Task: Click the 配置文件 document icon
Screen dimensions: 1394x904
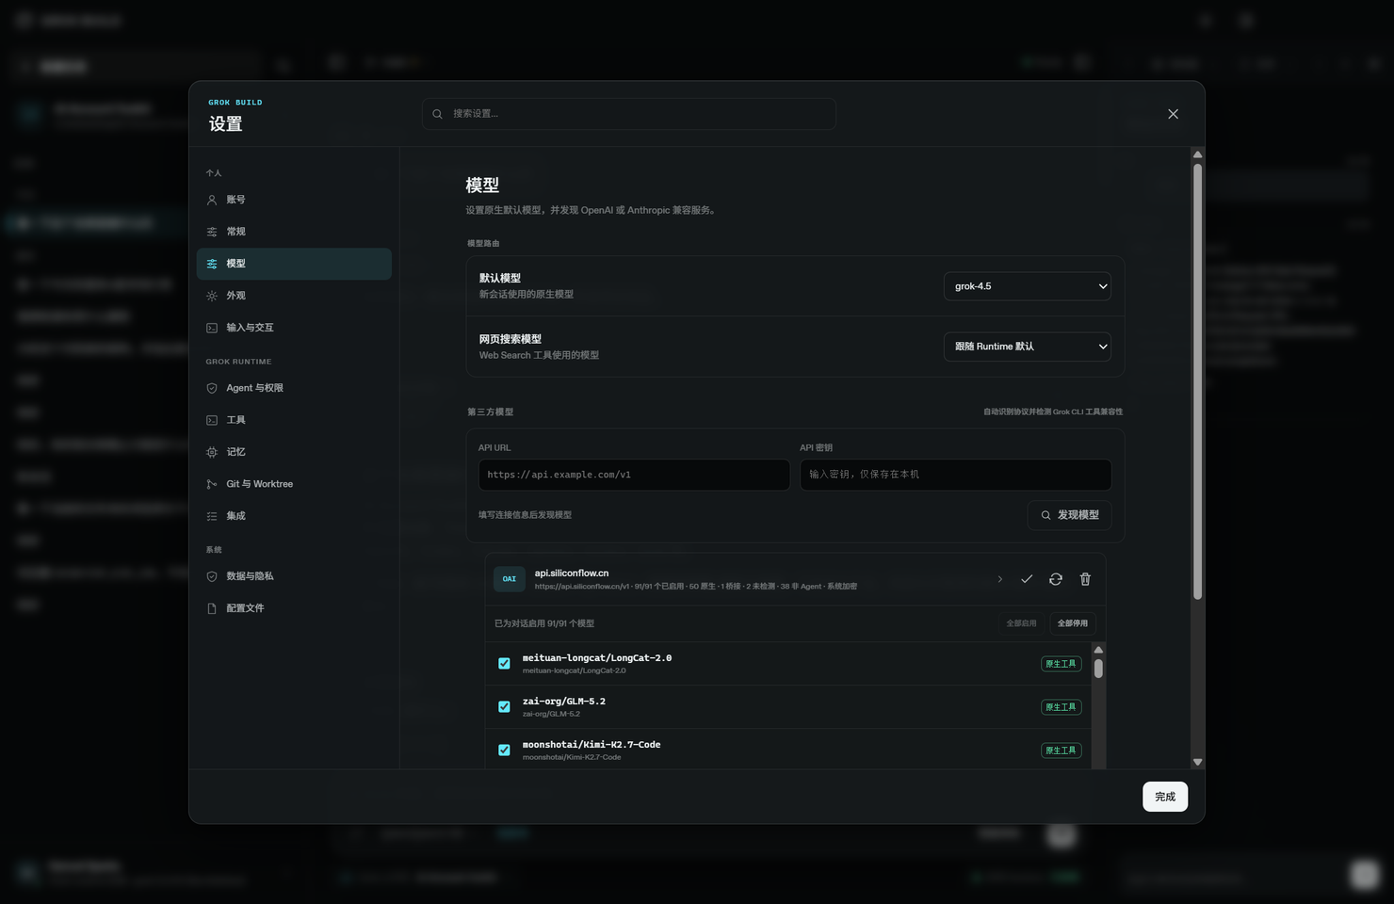Action: pyautogui.click(x=212, y=608)
